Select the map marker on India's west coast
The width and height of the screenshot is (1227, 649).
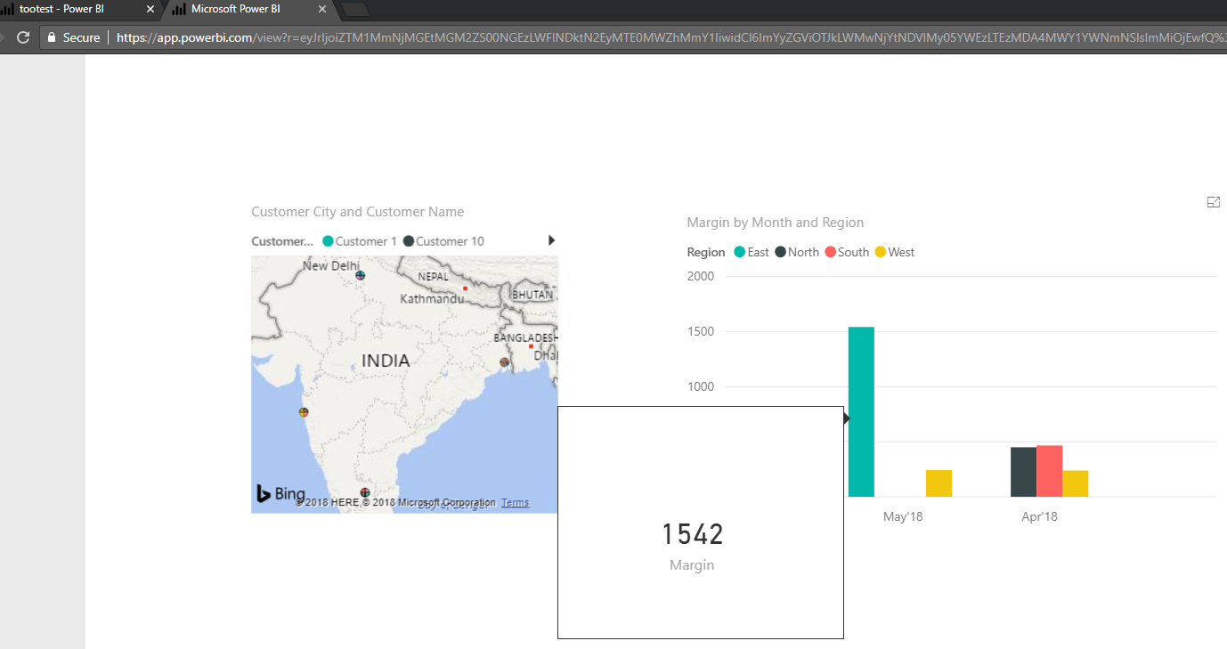click(304, 412)
